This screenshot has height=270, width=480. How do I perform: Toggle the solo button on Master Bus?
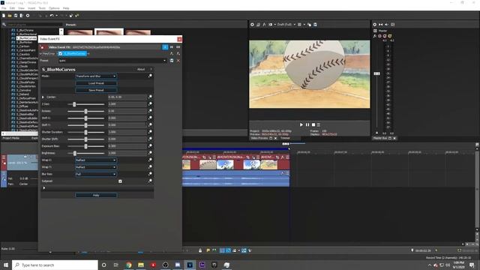[x=390, y=36]
